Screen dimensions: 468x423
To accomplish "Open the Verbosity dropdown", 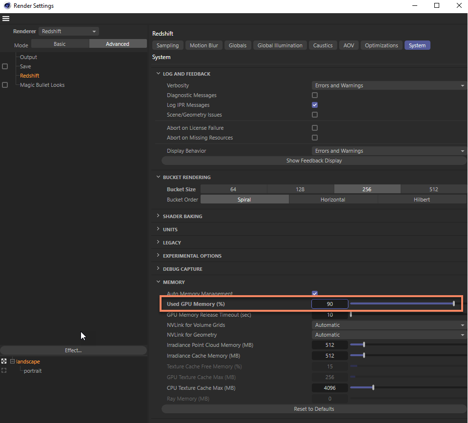I will point(388,85).
